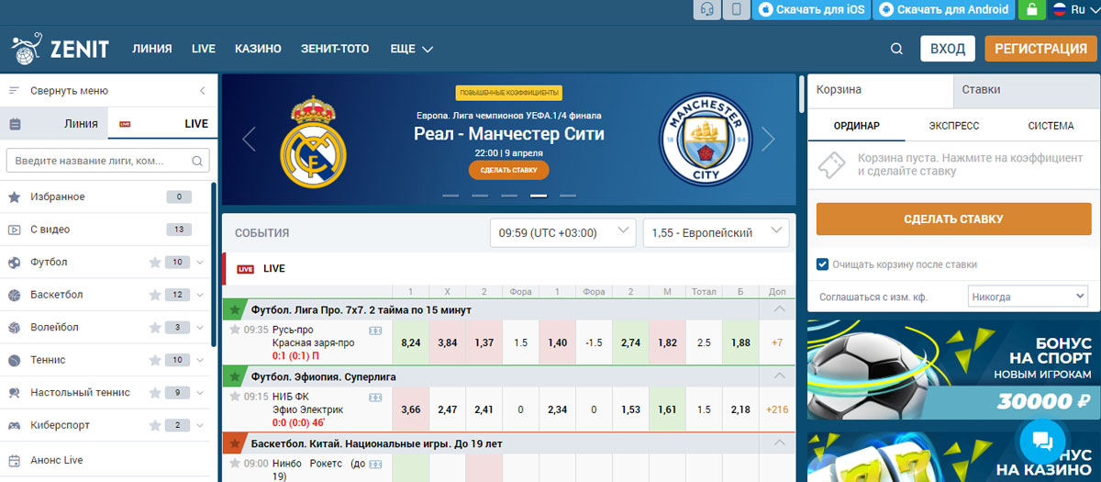Select odds 8,24 for Русь-про

tap(410, 342)
